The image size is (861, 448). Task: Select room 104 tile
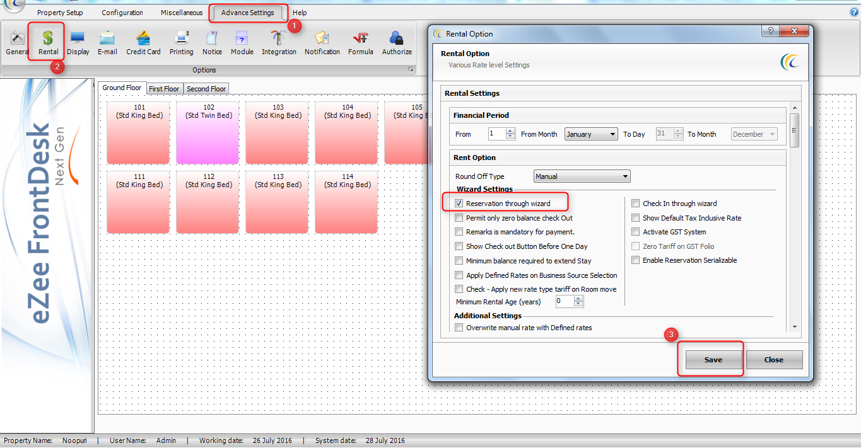[346, 133]
